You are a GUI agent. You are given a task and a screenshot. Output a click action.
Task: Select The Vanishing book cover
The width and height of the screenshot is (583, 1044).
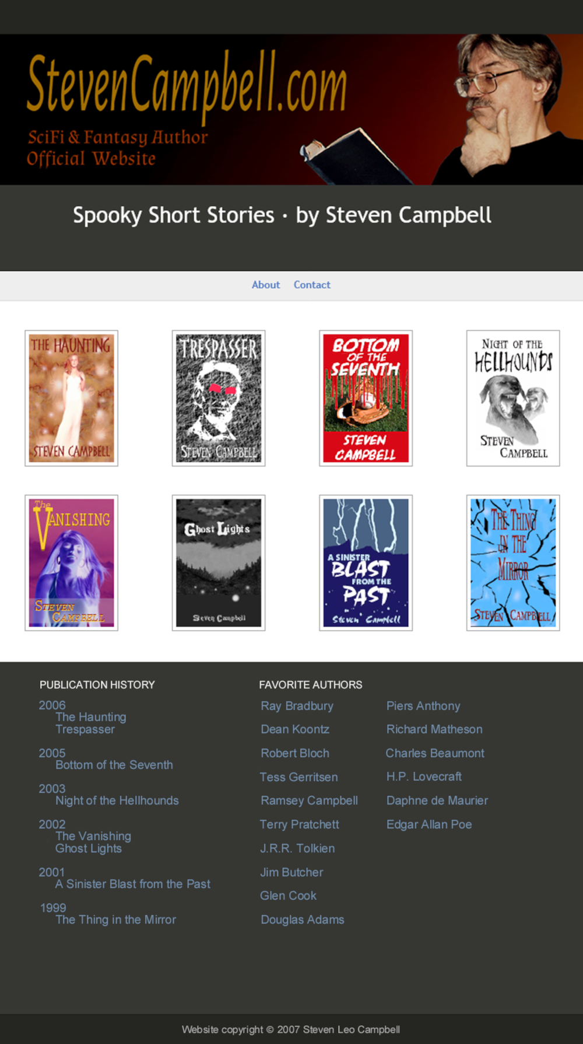tap(71, 563)
